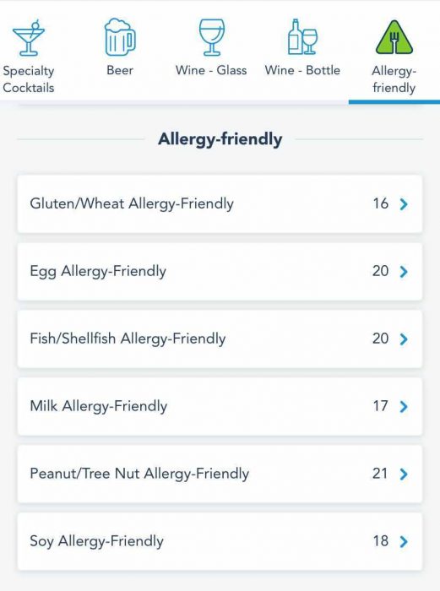
Task: Open the Egg Allergy-Friendly list row
Action: (220, 271)
